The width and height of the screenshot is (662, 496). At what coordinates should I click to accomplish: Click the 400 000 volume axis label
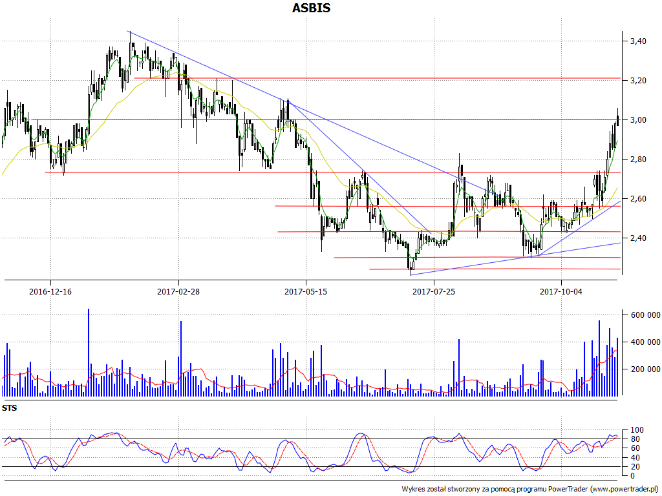tap(645, 342)
